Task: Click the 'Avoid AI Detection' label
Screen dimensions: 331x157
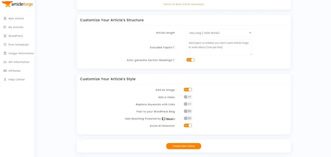Action: click(162, 126)
